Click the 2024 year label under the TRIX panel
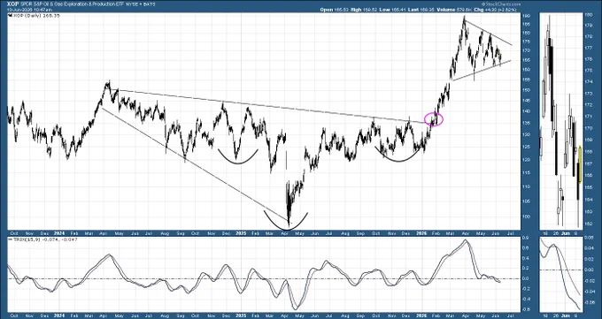This screenshot has height=319, width=602. tap(59, 315)
